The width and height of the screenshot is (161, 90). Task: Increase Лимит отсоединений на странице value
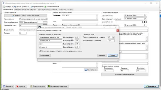(113, 37)
